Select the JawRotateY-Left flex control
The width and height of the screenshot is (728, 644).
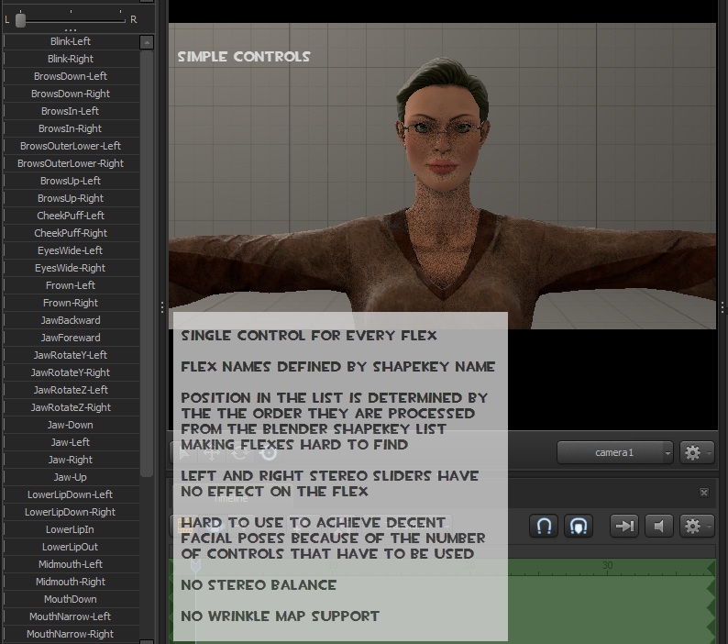click(x=71, y=355)
